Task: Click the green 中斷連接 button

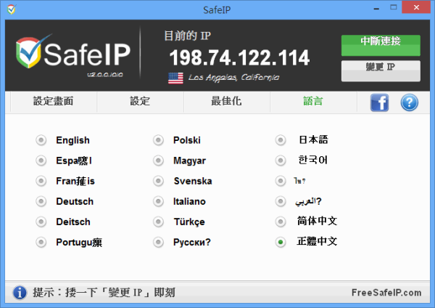Action: point(381,45)
